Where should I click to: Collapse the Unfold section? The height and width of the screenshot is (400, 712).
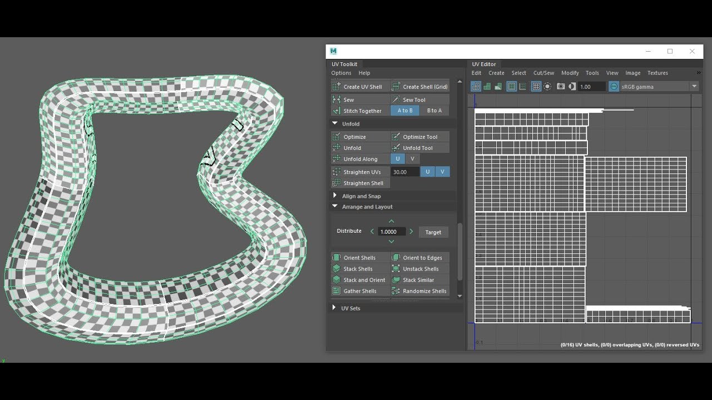(x=335, y=123)
